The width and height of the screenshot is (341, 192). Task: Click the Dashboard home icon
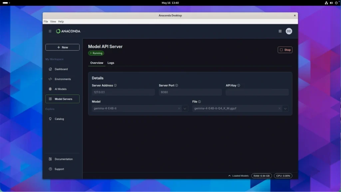pyautogui.click(x=50, y=69)
